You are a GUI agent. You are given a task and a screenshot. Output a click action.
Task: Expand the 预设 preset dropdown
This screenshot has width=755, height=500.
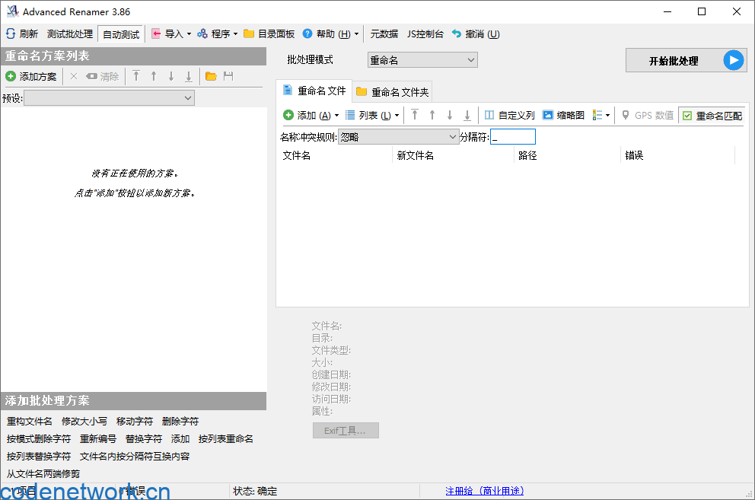pyautogui.click(x=188, y=98)
